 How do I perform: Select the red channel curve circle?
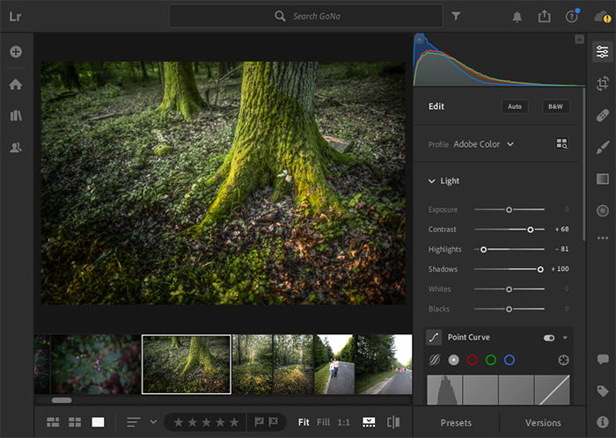[473, 360]
